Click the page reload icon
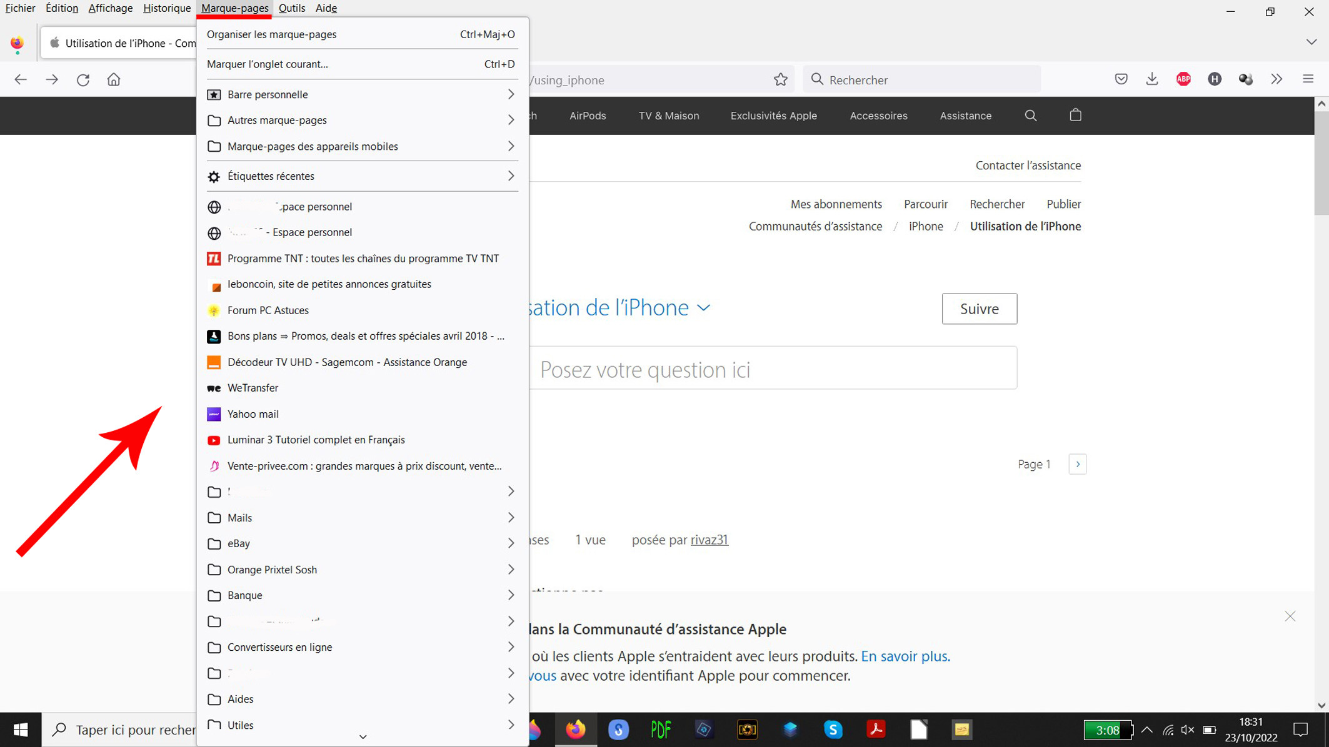This screenshot has height=747, width=1329. click(x=83, y=80)
